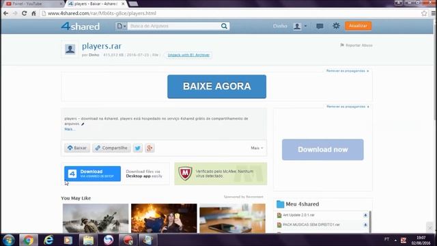Close the players 4shared tab
The height and width of the screenshot is (246, 437).
(x=123, y=3)
